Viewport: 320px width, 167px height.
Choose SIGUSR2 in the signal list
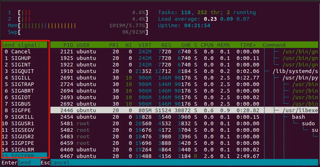coord(25,137)
